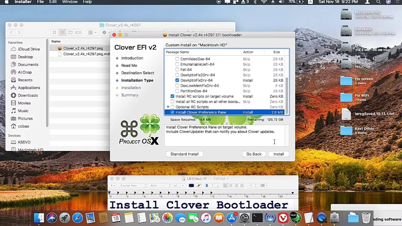Select ioregSaved.10.13.1.txt file on desktop
The image size is (402, 226).
(x=346, y=114)
